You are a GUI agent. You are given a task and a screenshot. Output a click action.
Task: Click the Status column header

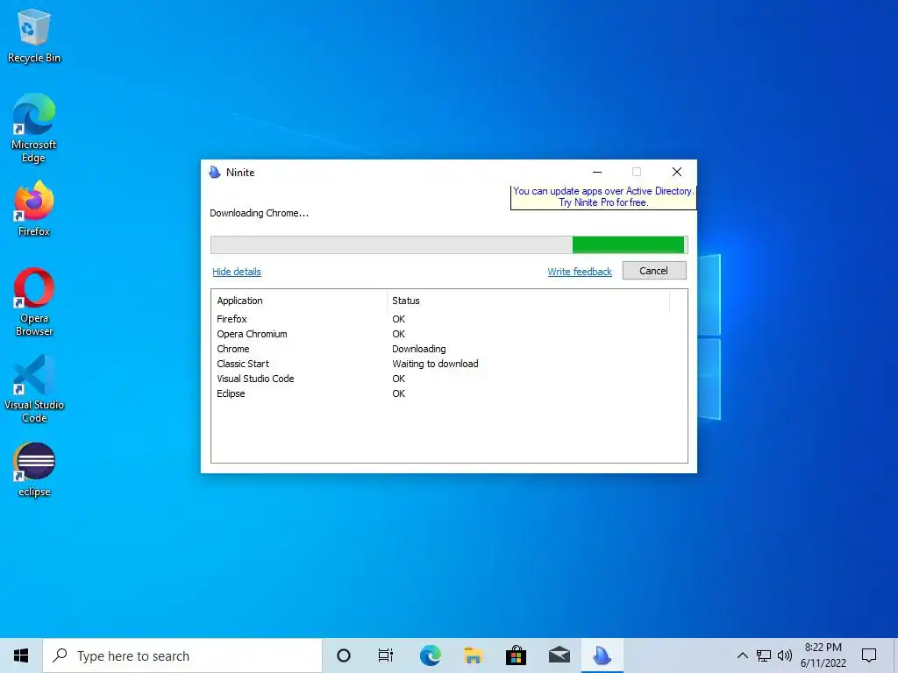[527, 301]
